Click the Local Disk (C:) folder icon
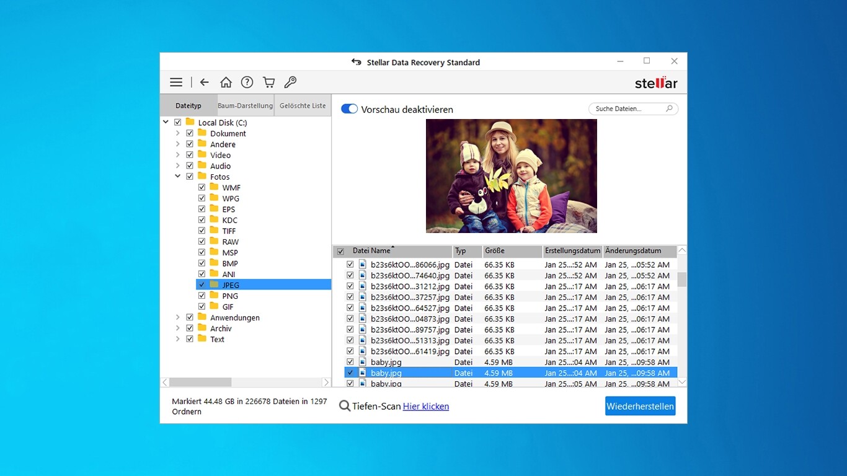Viewport: 847px width, 476px height. click(190, 122)
